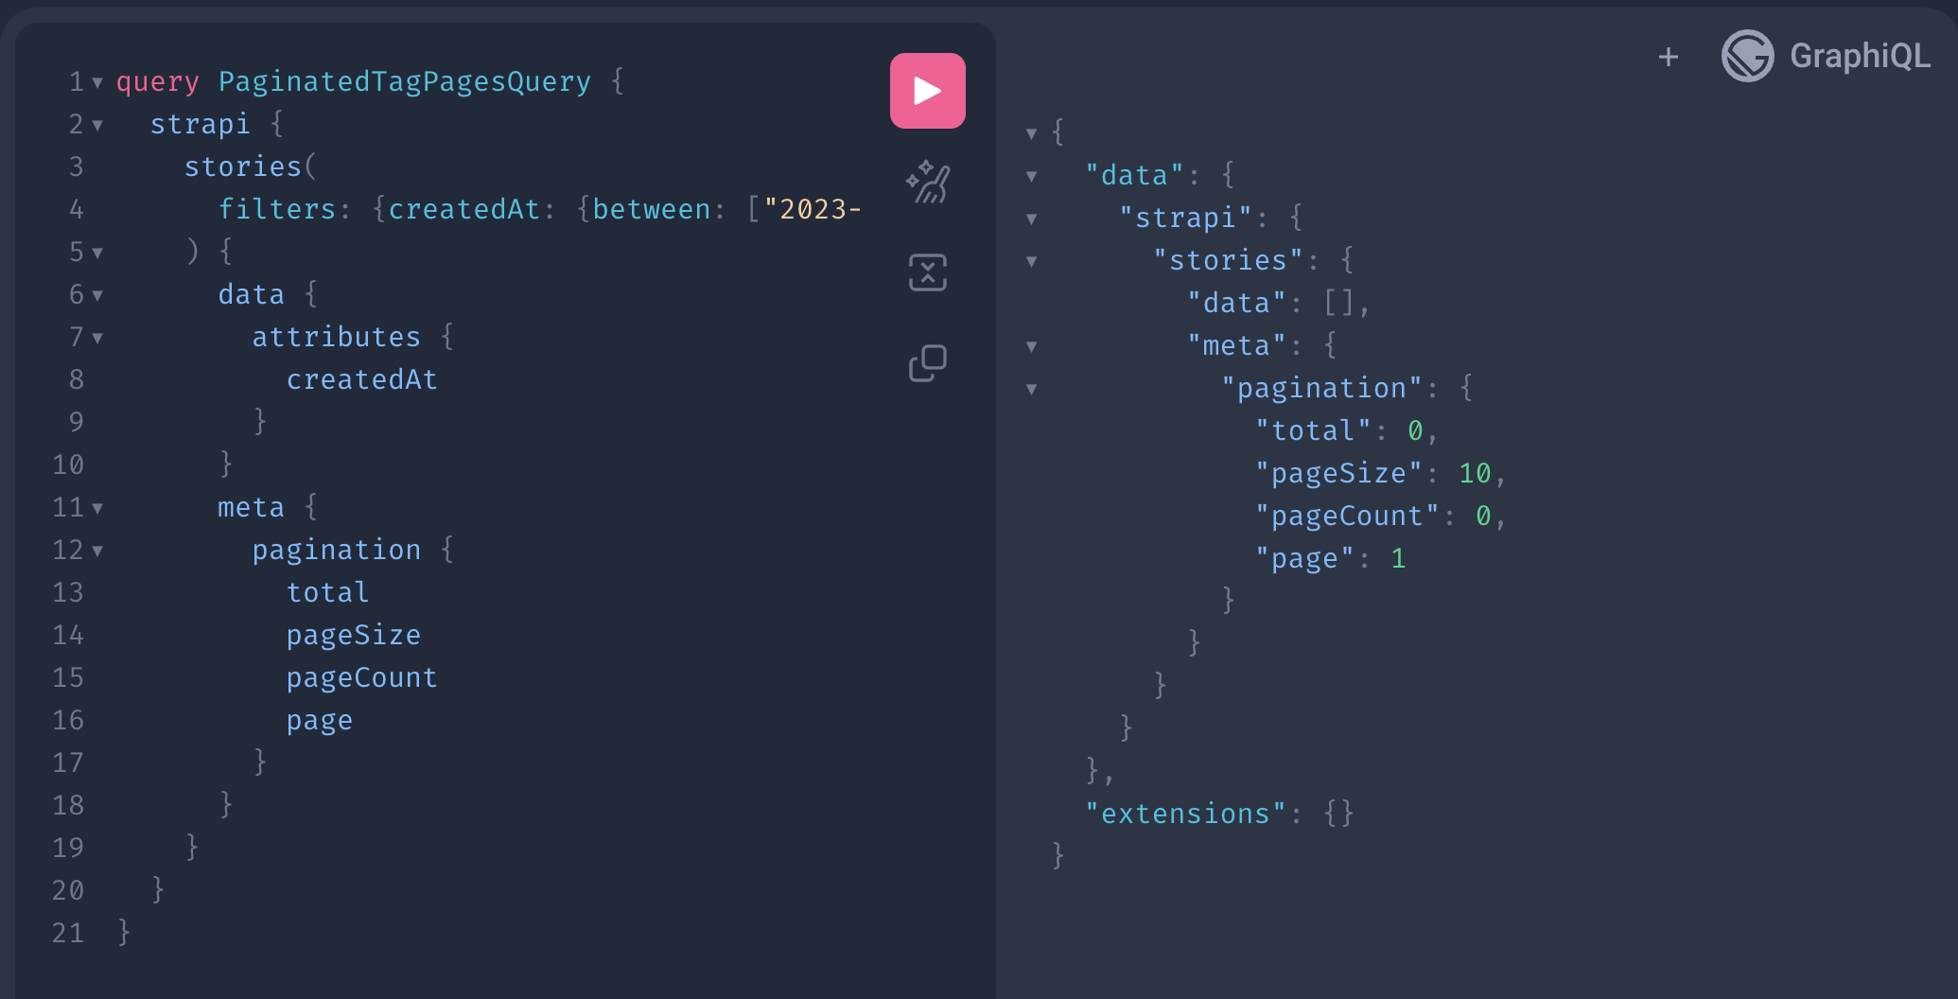Run the query using the pink play button
Screen dimensions: 1958x999
coord(927,90)
